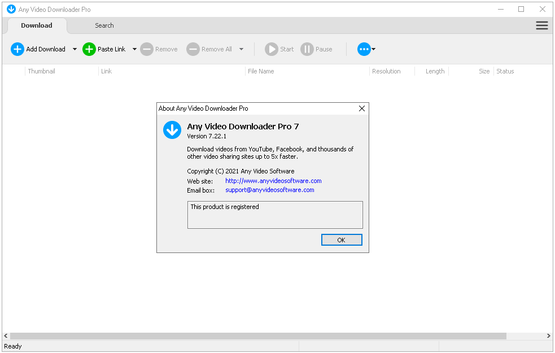Click the Link column header
This screenshot has width=555, height=353.
(106, 71)
